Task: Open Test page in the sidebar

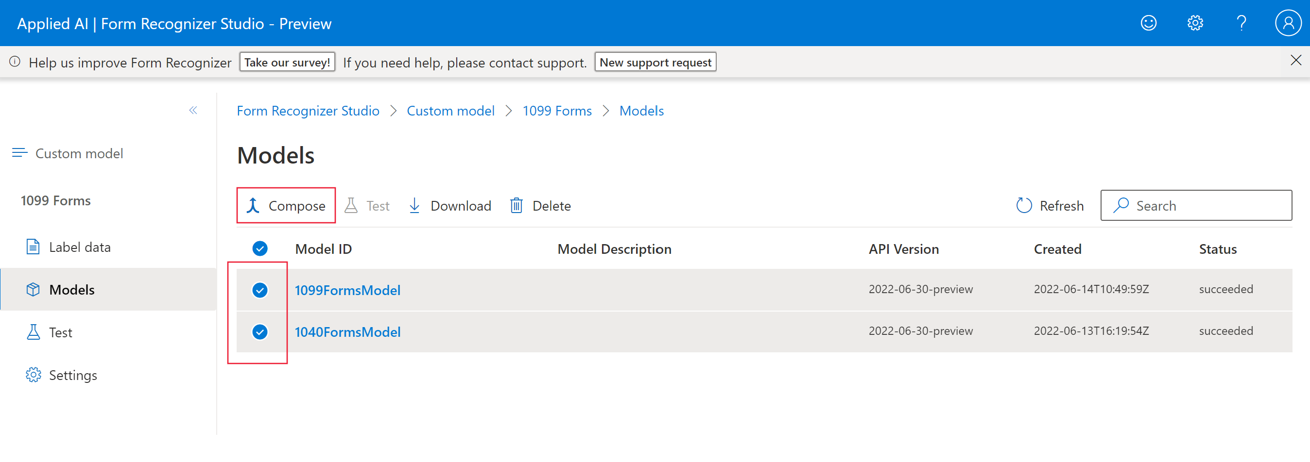Action: coord(108,332)
